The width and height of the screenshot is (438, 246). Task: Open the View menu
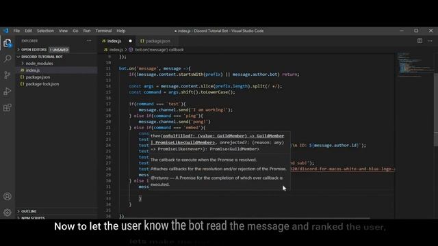pyautogui.click(x=63, y=31)
